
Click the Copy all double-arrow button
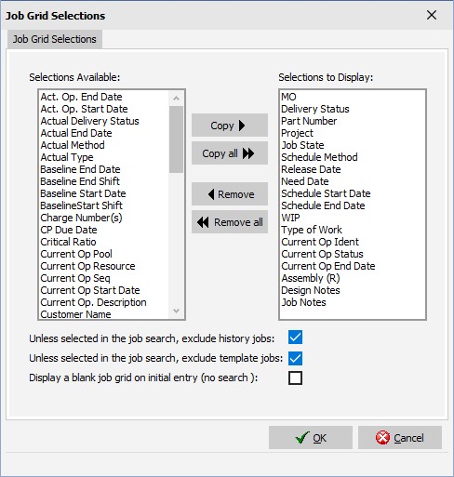[x=230, y=153]
